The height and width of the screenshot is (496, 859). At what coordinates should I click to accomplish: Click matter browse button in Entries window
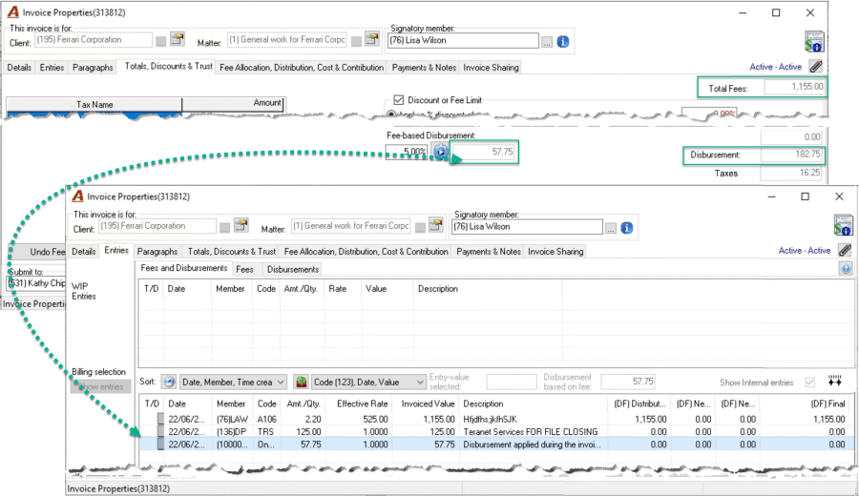[x=420, y=228]
